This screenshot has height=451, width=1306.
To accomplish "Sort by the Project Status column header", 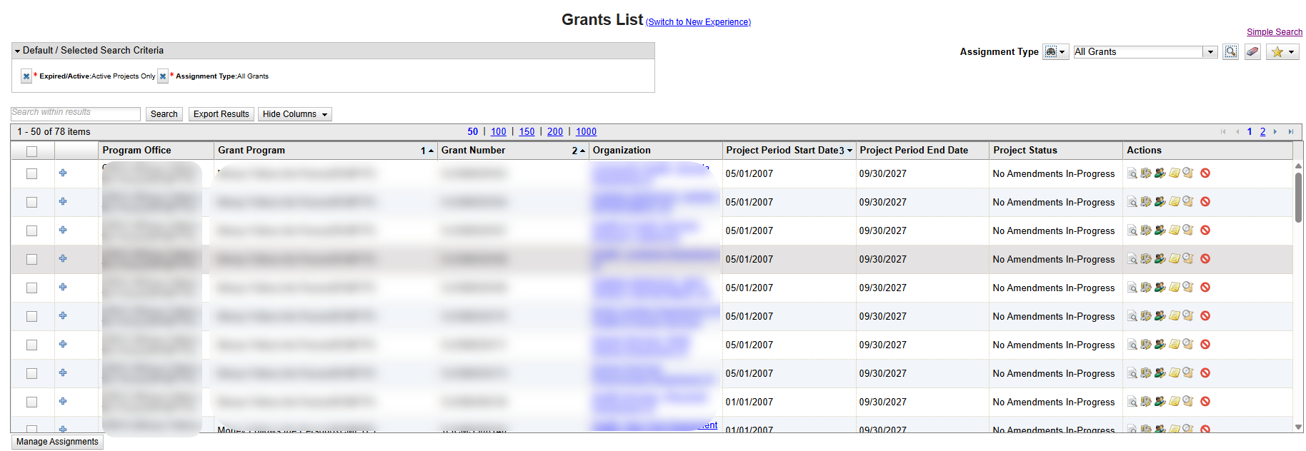I will tap(1025, 151).
